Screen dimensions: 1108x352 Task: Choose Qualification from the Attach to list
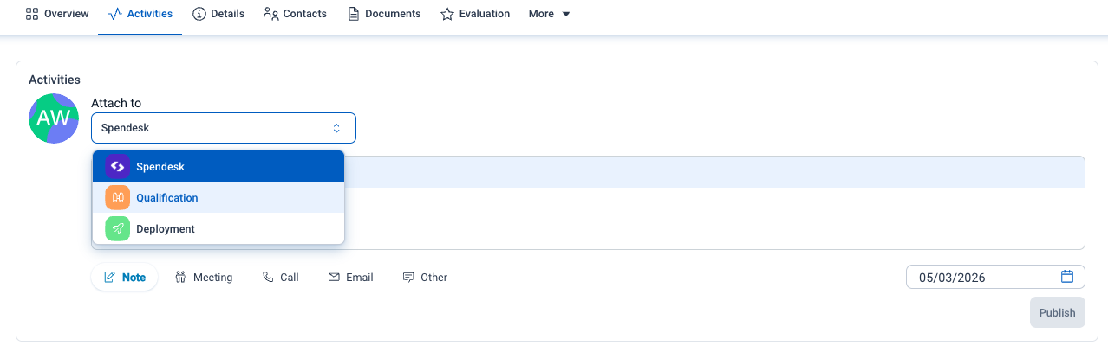pyautogui.click(x=218, y=198)
